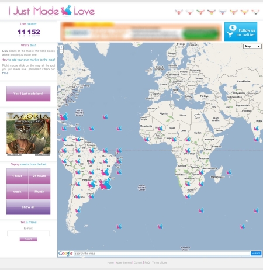Click the Tagoria game ad thumbnail
This screenshot has height=270, width=263.
pyautogui.click(x=29, y=133)
